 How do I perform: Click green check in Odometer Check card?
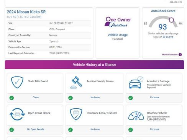click(131, 130)
